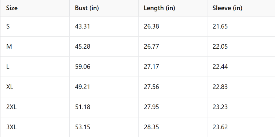Click sleeve value 23.23 in 2XL row
The image size is (275, 137).
click(x=220, y=107)
